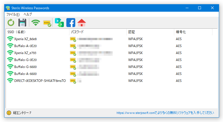Select the DIRECT-0EDESKTOP-SHKATF8msTO network name
This screenshot has width=223, height=122.
tap(40, 80)
